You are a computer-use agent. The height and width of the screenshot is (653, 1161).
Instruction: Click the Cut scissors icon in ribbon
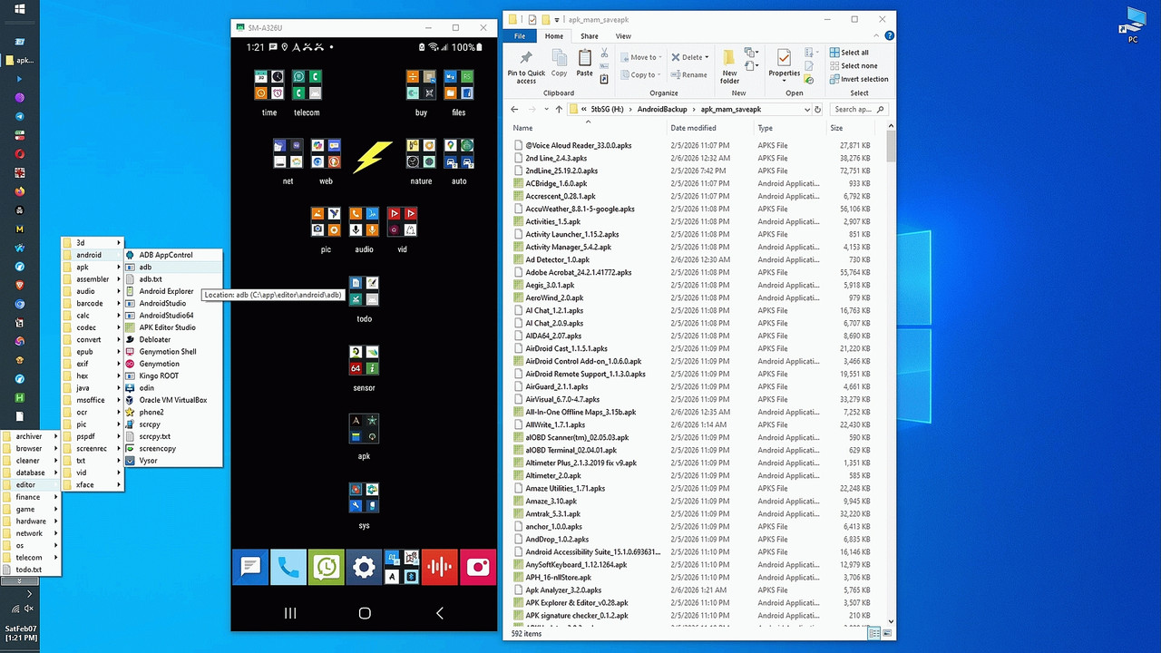coord(604,53)
